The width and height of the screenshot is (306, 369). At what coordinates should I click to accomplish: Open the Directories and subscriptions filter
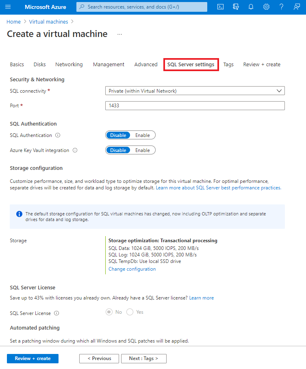(x=236, y=7)
